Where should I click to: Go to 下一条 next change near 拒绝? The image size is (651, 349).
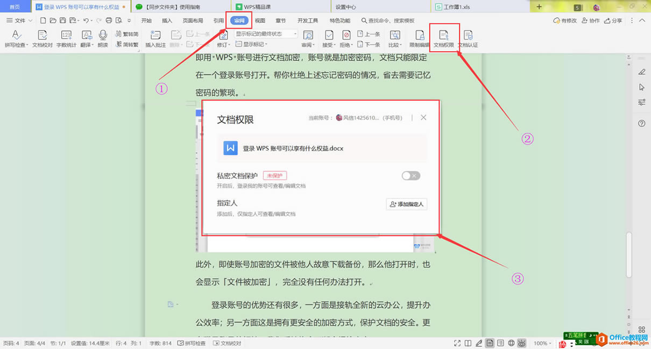pos(369,45)
